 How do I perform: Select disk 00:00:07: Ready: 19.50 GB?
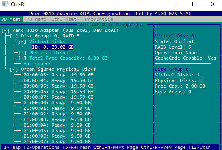(x=58, y=97)
